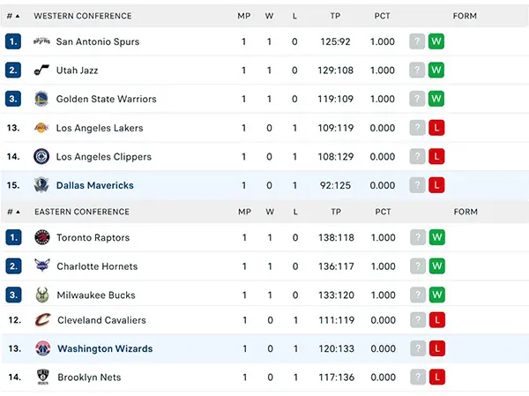
Task: Click the San Antonio Spurs team logo
Action: [x=41, y=41]
